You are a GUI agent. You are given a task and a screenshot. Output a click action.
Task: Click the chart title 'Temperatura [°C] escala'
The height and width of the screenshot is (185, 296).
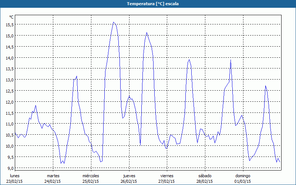tap(148, 4)
